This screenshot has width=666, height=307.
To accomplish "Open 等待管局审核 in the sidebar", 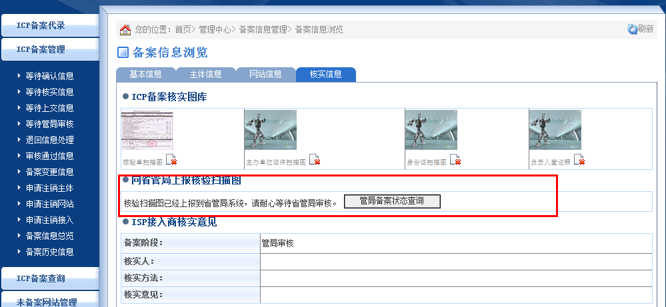I will pyautogui.click(x=50, y=124).
